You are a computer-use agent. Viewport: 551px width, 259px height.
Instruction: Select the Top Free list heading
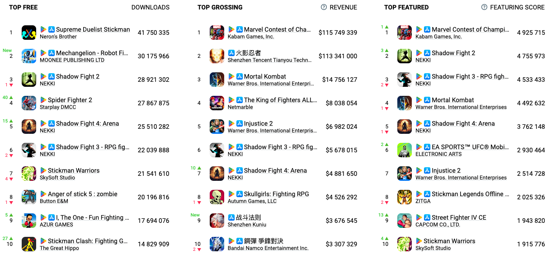(24, 7)
